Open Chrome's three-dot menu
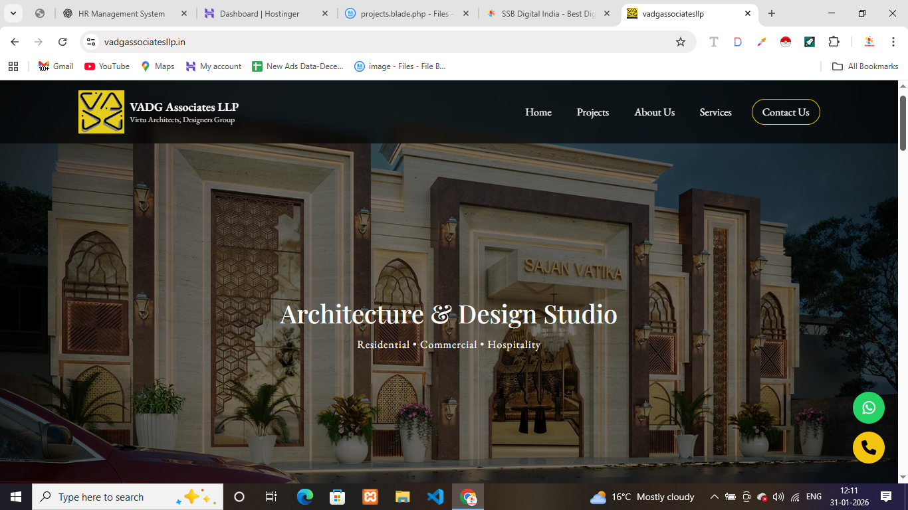908x510 pixels. pos(893,41)
